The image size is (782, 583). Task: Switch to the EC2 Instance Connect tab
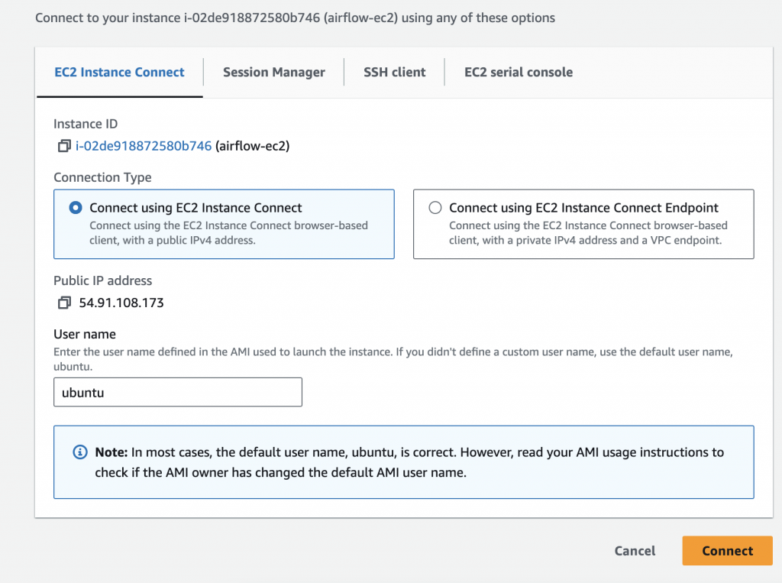(119, 73)
